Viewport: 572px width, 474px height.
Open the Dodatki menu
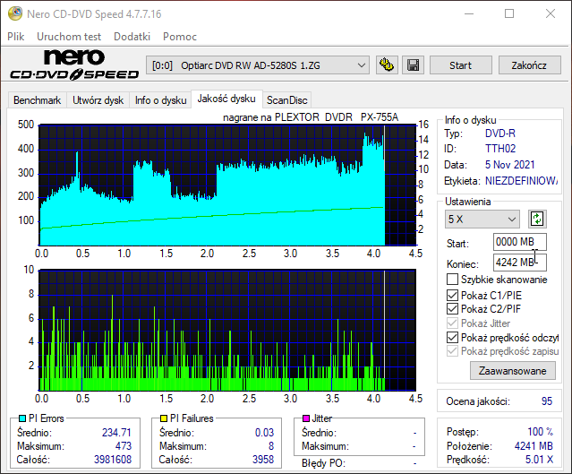point(132,37)
